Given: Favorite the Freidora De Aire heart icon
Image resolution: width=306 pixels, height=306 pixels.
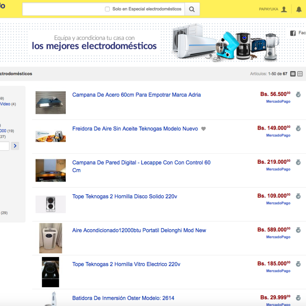Looking at the screenshot, I should [x=203, y=129].
